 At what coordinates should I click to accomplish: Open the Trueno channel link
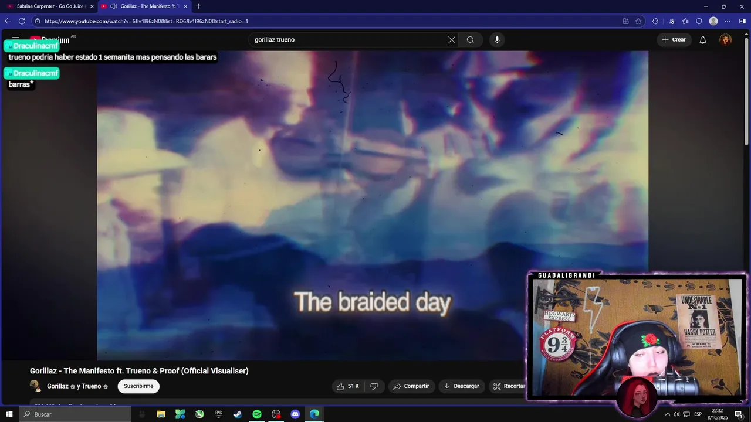tap(91, 386)
